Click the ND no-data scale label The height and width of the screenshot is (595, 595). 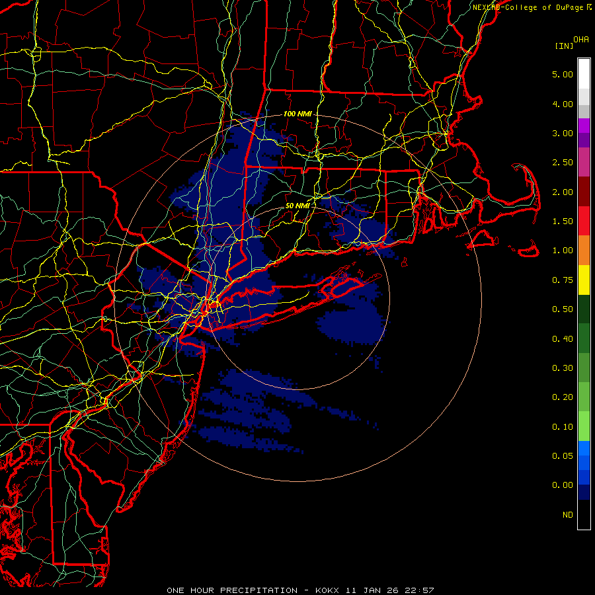point(568,515)
